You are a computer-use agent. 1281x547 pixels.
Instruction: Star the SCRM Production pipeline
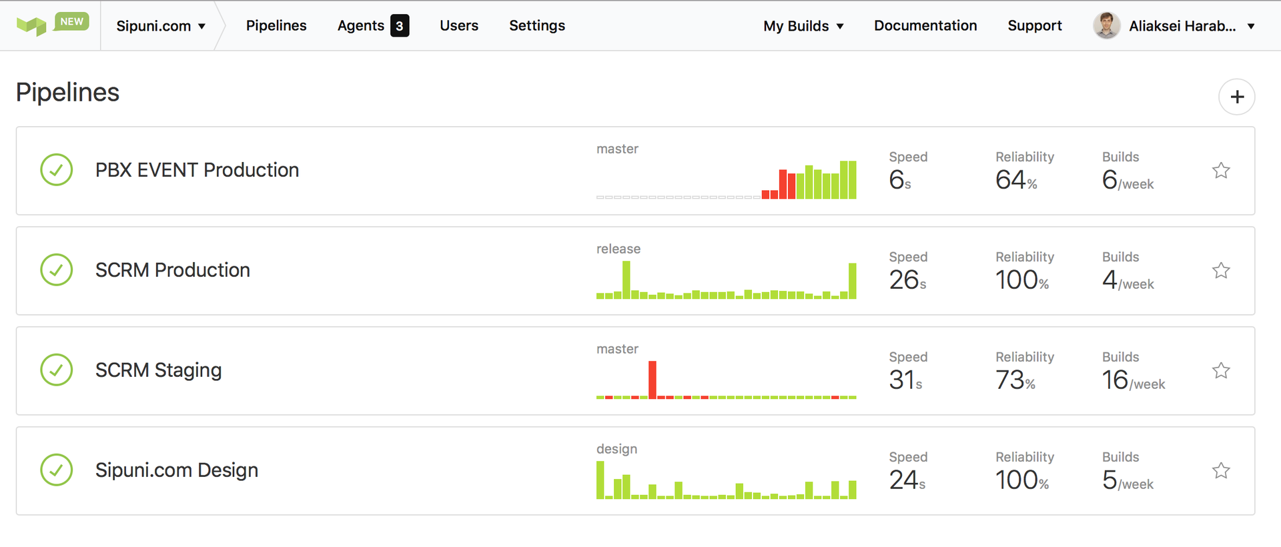tap(1221, 271)
